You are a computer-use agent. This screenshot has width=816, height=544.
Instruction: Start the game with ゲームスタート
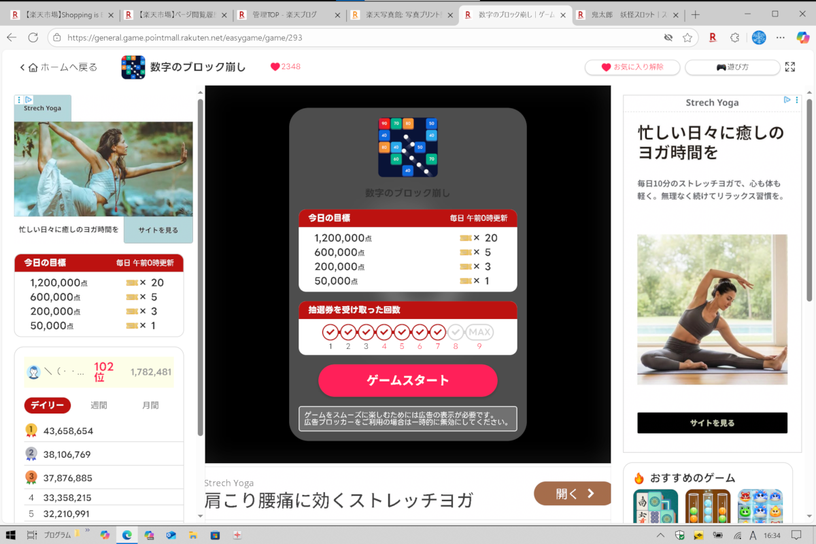[408, 380]
